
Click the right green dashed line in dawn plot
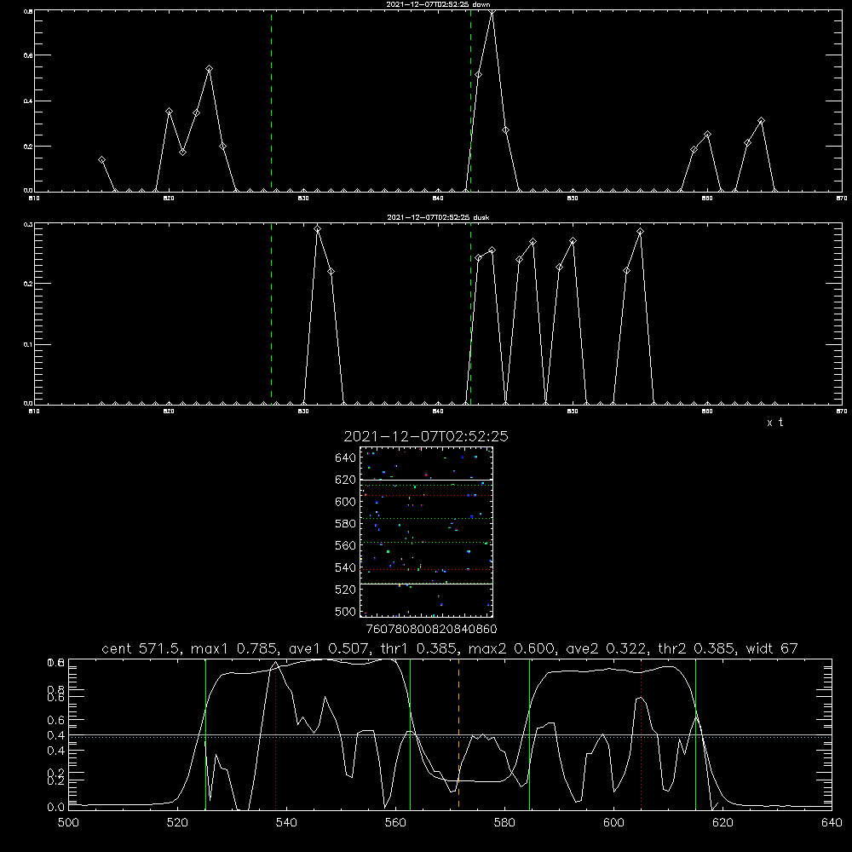tap(470, 101)
